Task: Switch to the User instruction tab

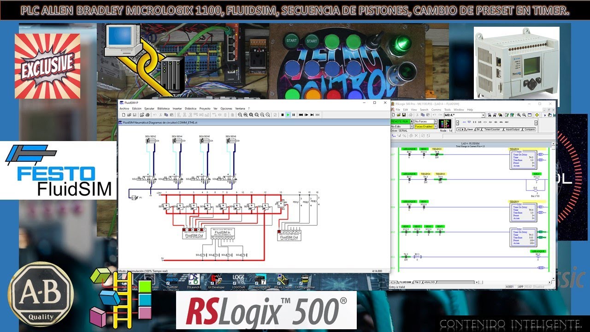Action: point(470,130)
